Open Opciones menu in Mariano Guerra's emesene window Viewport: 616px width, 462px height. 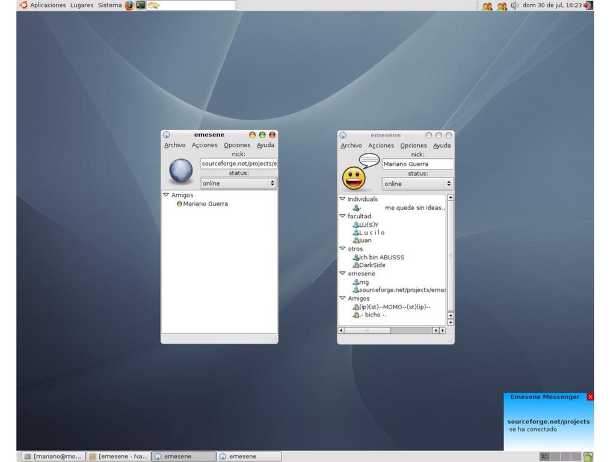[x=413, y=146]
